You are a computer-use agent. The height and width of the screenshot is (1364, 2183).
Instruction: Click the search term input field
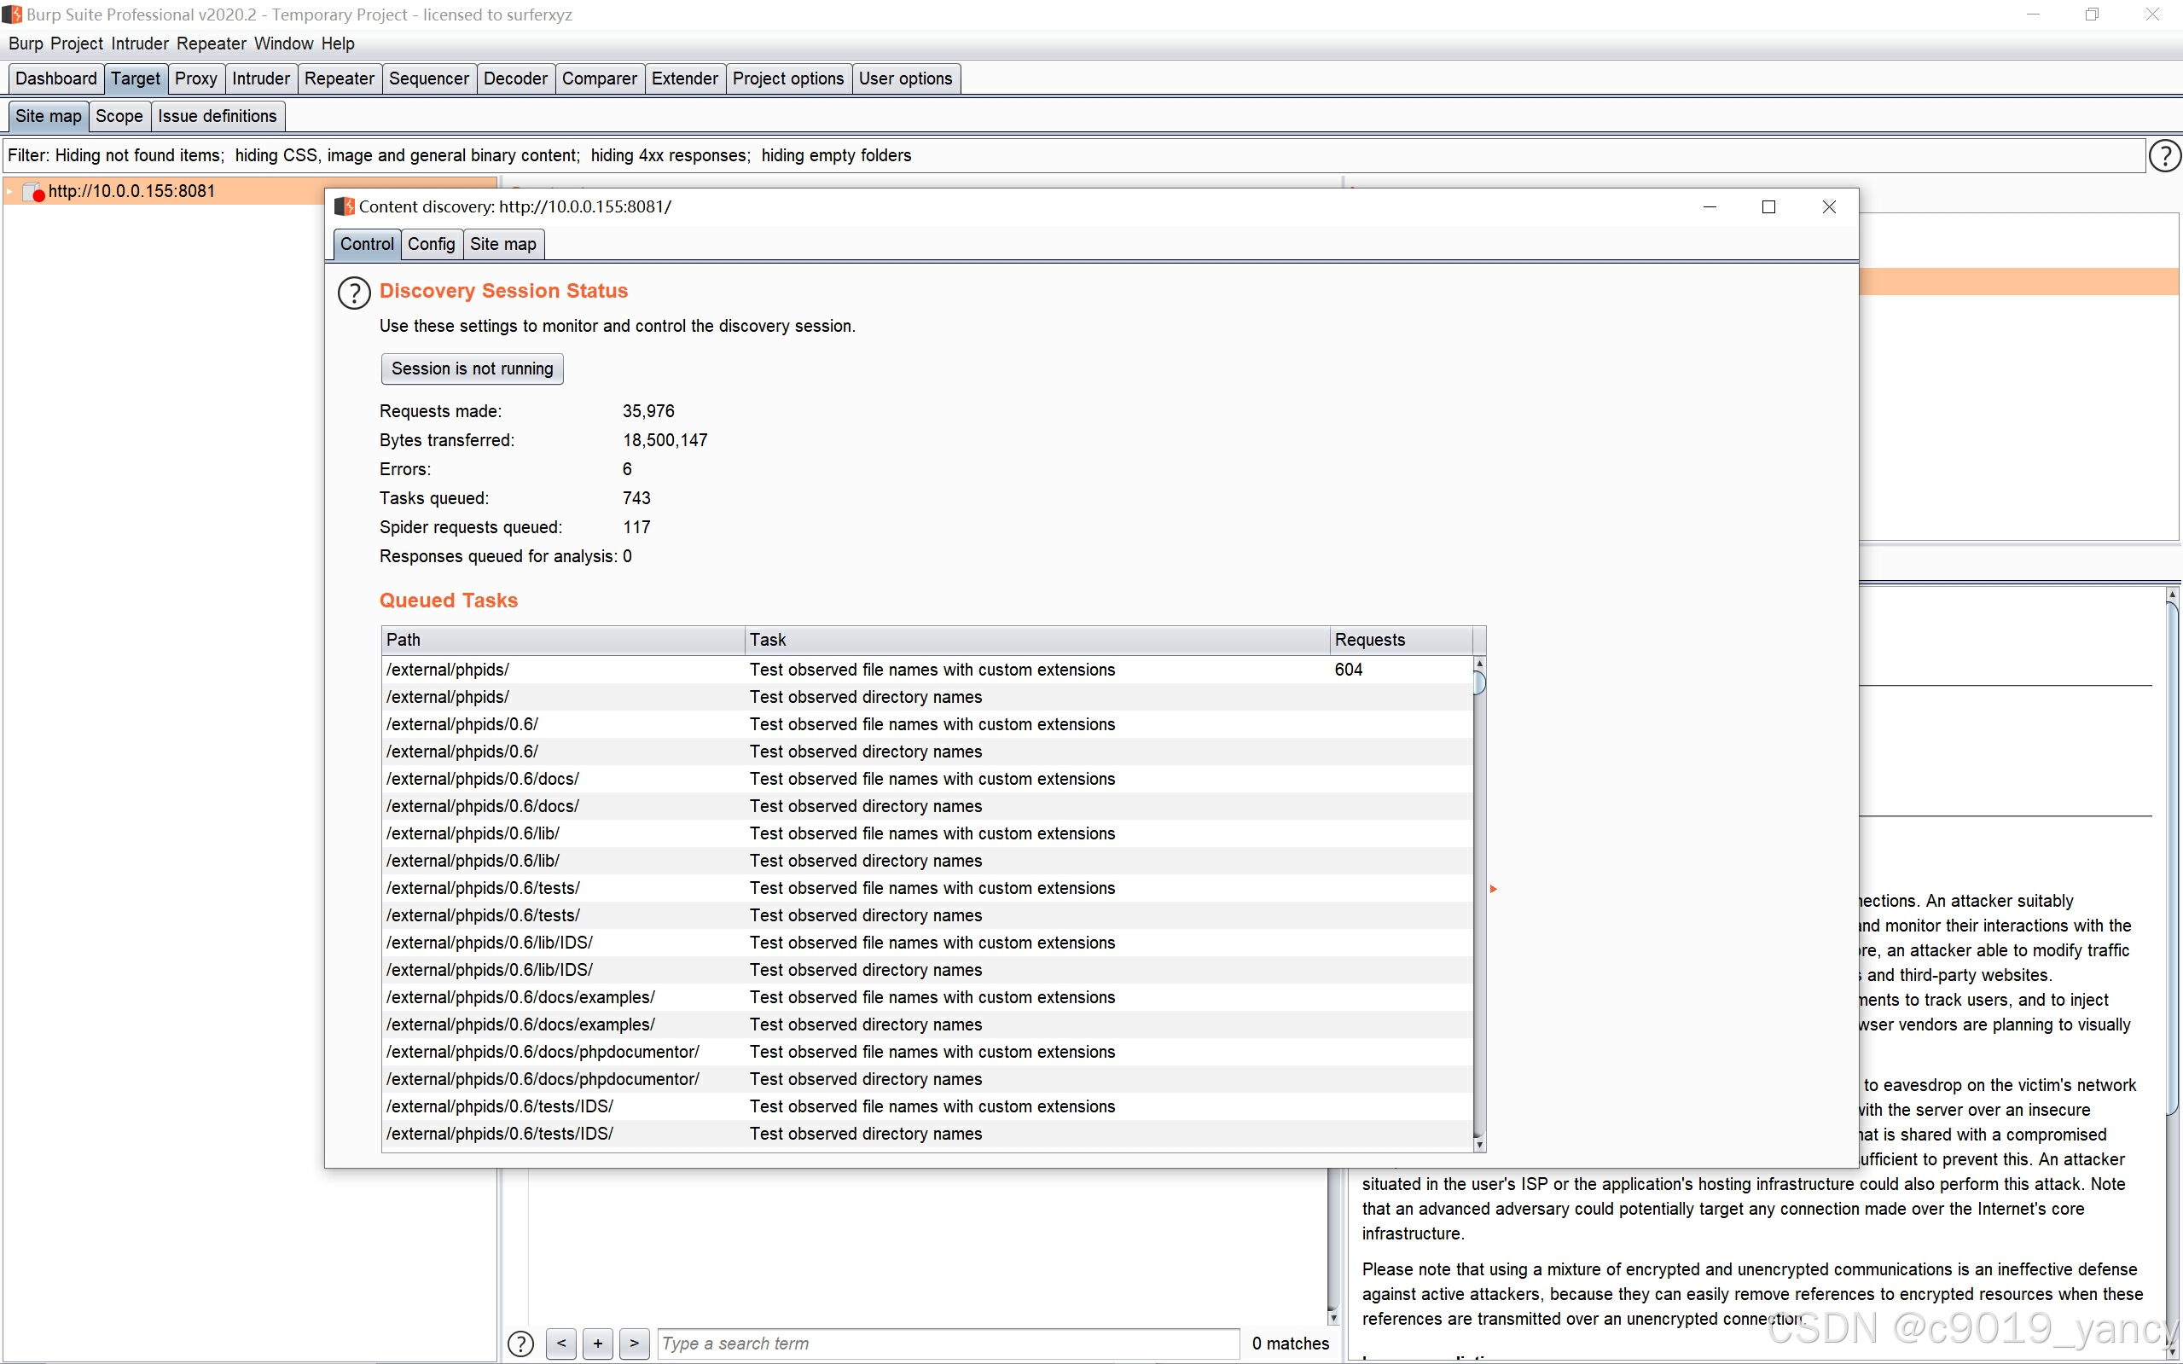(x=947, y=1344)
